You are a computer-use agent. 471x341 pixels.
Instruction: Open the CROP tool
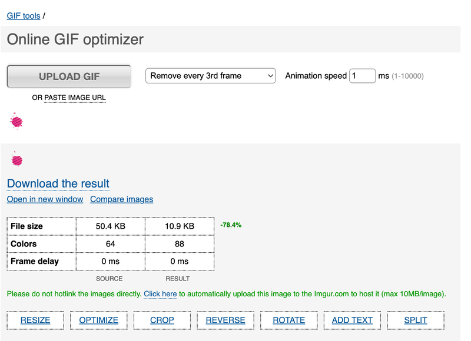point(162,320)
